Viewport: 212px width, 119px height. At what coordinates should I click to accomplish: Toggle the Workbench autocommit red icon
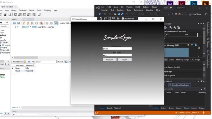tap(42, 23)
